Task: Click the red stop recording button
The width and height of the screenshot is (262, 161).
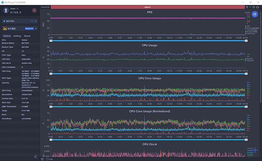Action: pos(34,10)
